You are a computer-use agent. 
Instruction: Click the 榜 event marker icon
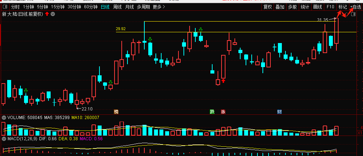(116, 112)
